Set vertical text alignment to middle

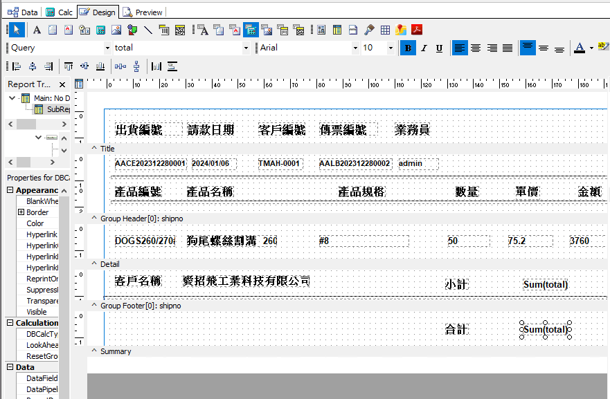pos(544,48)
